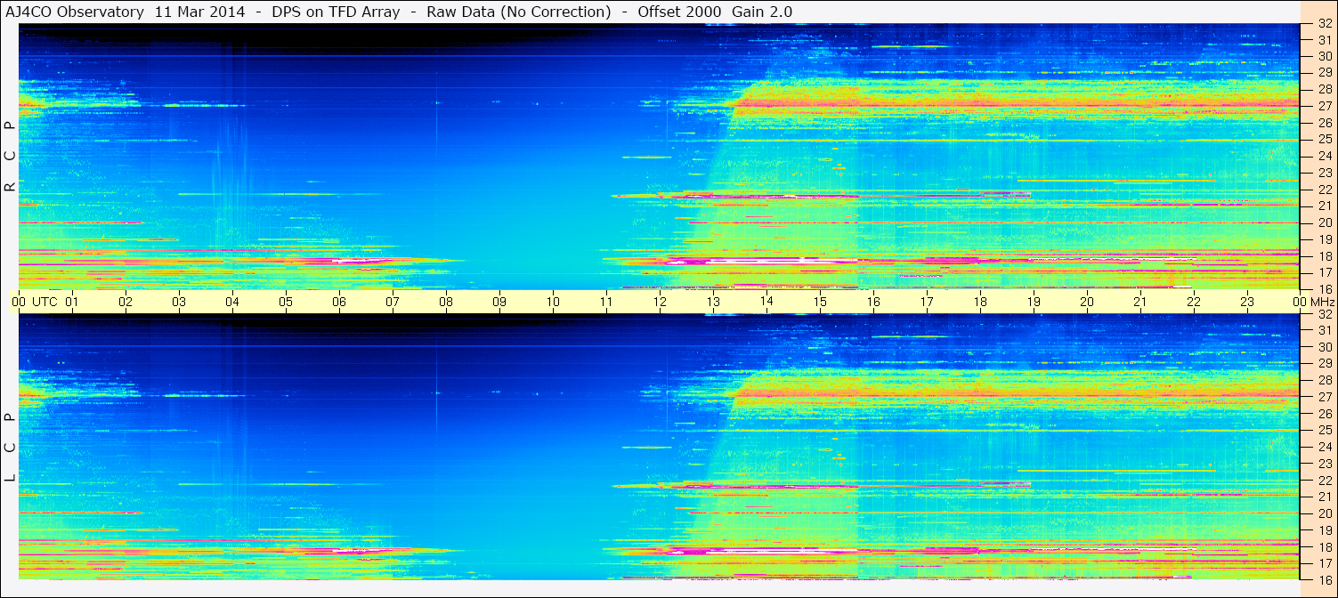Screen dimensions: 1338x598
Task: Select the "Gain 2.0" text in the header
Action: (762, 12)
